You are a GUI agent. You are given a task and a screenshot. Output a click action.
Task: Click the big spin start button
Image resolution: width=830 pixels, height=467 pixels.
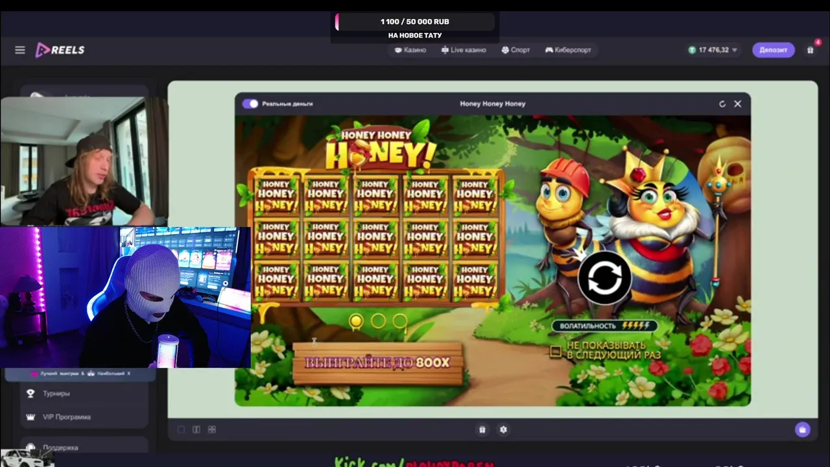(604, 278)
